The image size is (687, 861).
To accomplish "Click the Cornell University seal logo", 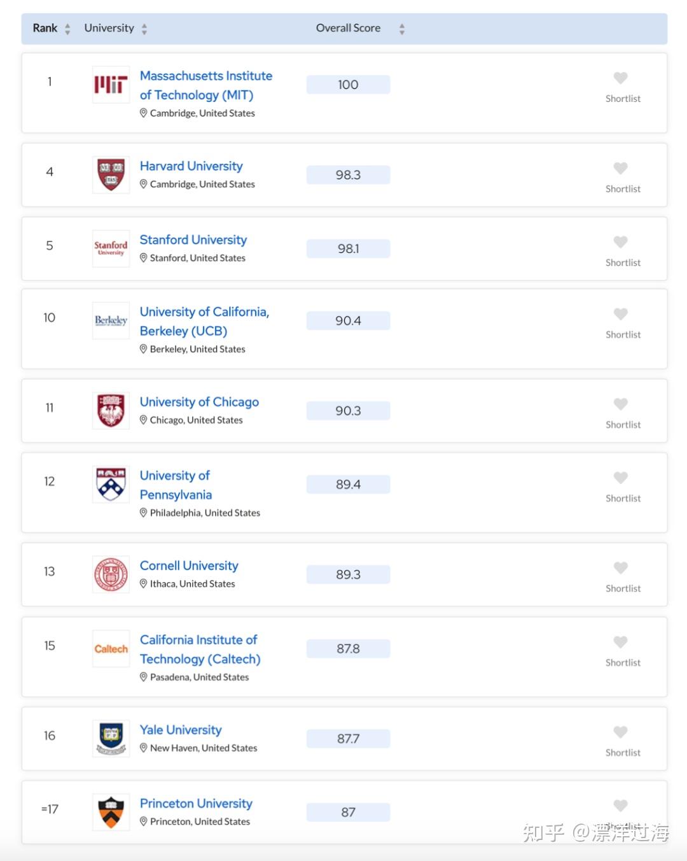I will coord(111,574).
